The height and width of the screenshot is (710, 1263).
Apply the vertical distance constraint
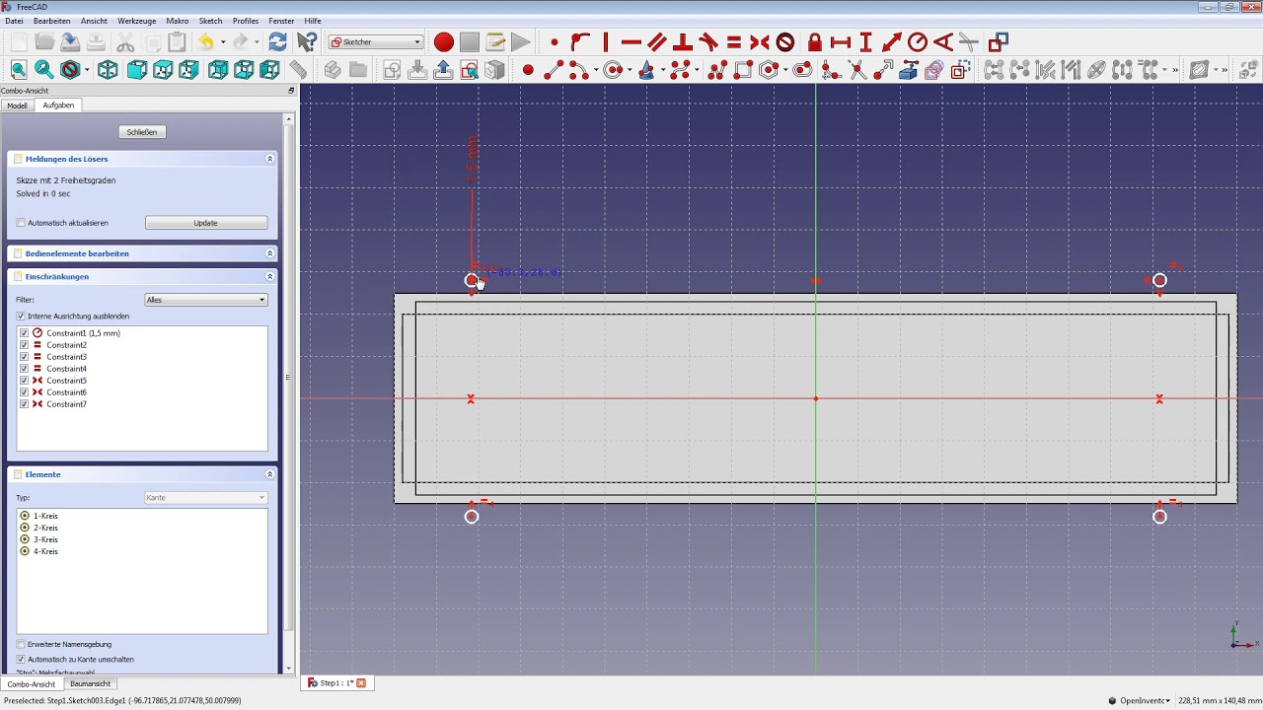[x=866, y=42]
